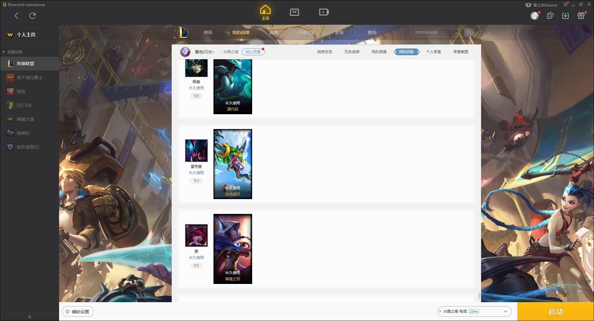Click the 霞 champion portrait
The width and height of the screenshot is (594, 321).
[x=196, y=235]
